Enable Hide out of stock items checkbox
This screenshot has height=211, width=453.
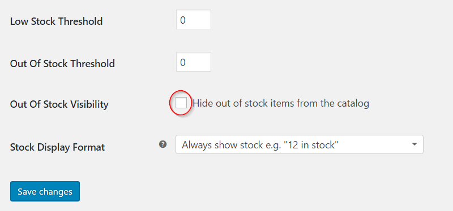coord(181,103)
